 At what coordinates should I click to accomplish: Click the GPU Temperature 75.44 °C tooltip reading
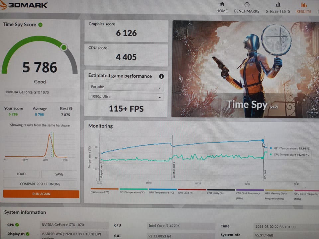click(290, 148)
